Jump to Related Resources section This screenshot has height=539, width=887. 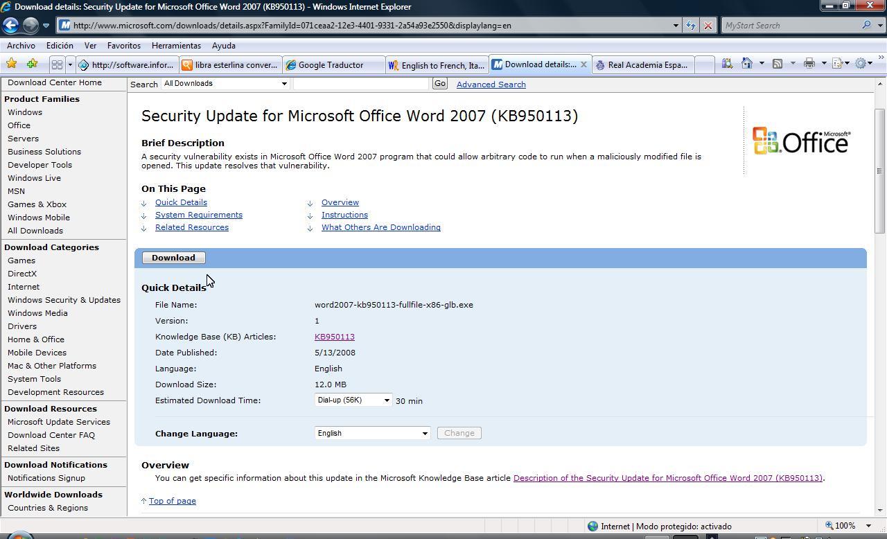192,227
